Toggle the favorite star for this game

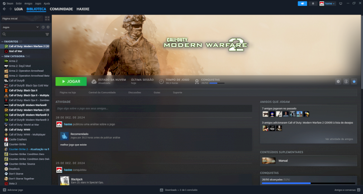[x=354, y=82]
